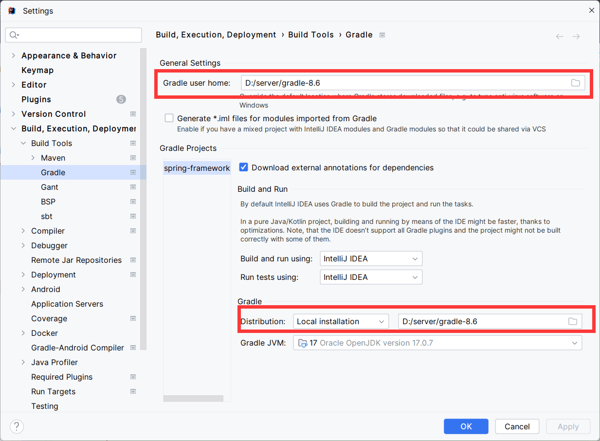Click project-level icon beside Run Targets
The height and width of the screenshot is (441, 600).
coord(133,391)
